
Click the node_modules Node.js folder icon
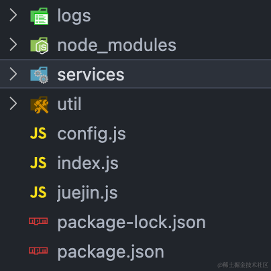(40, 46)
